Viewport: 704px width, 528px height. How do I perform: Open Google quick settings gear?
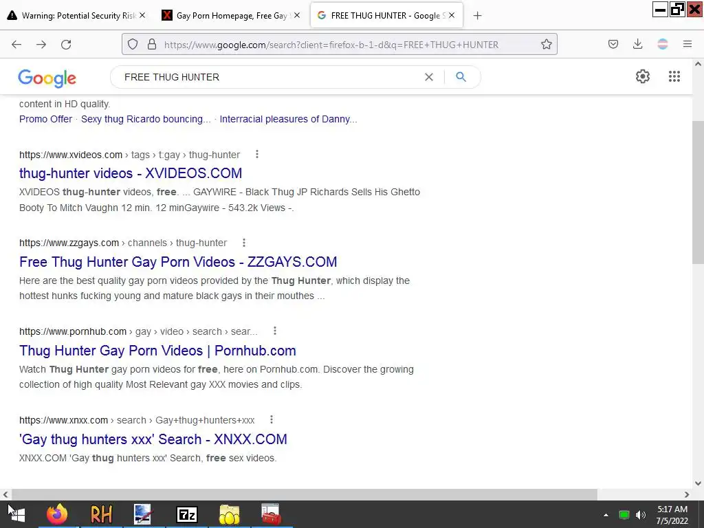click(x=643, y=76)
